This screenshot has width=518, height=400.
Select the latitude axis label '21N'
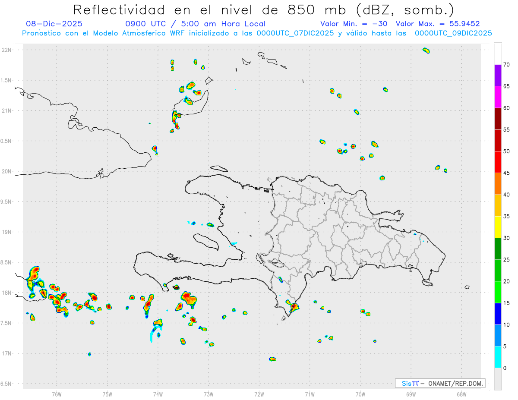(7, 110)
